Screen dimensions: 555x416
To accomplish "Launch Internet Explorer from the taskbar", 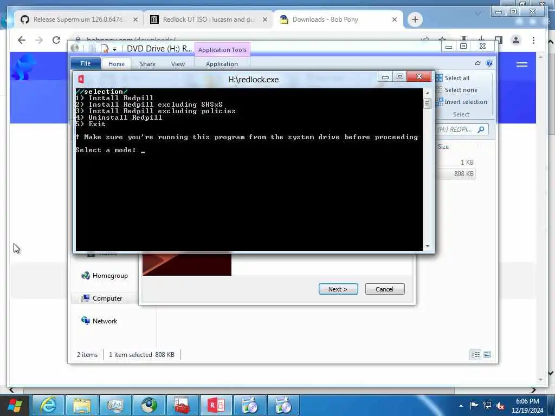I will [x=48, y=405].
